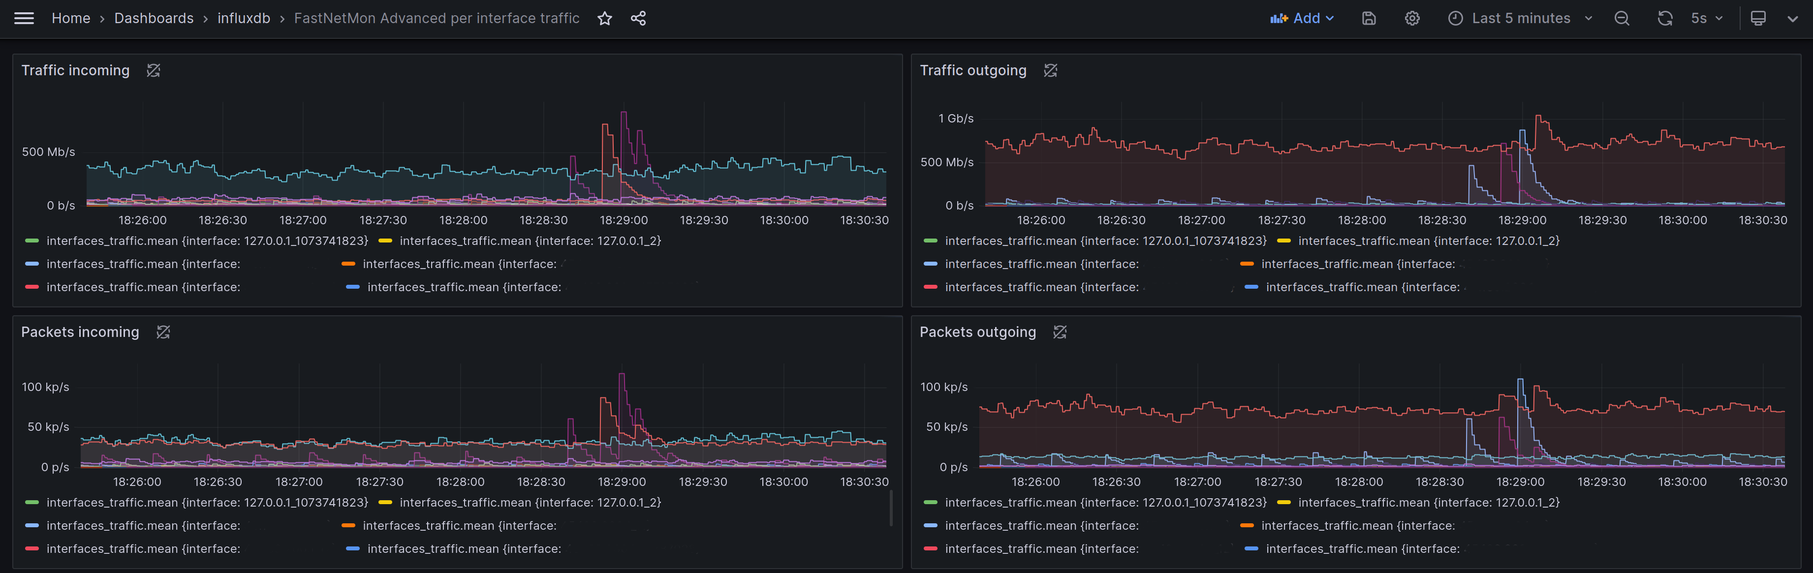Click the share dashboard icon
Screen dimensions: 1813x573
[638, 18]
